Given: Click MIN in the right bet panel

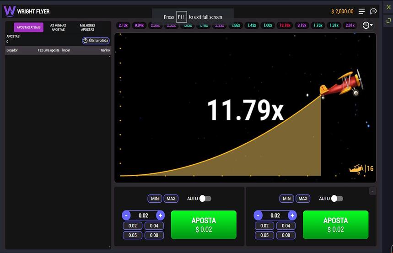Looking at the screenshot, I should point(286,199).
